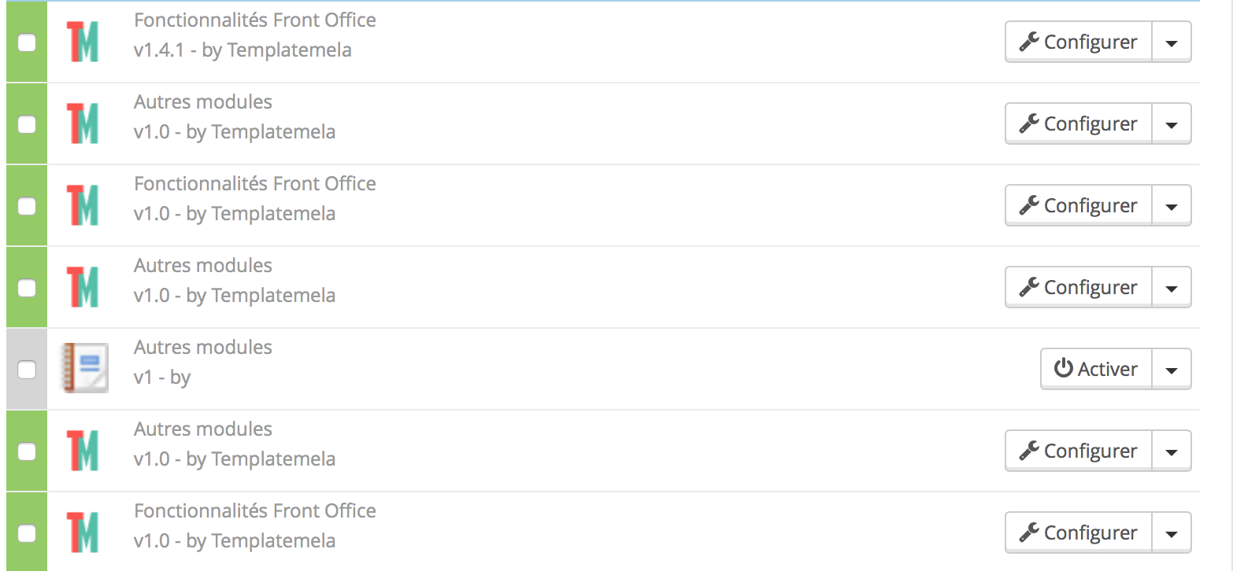Viewport: 1233px width, 571px height.
Task: Click the green status bar of the v1.4.1 module
Action: coord(27,42)
